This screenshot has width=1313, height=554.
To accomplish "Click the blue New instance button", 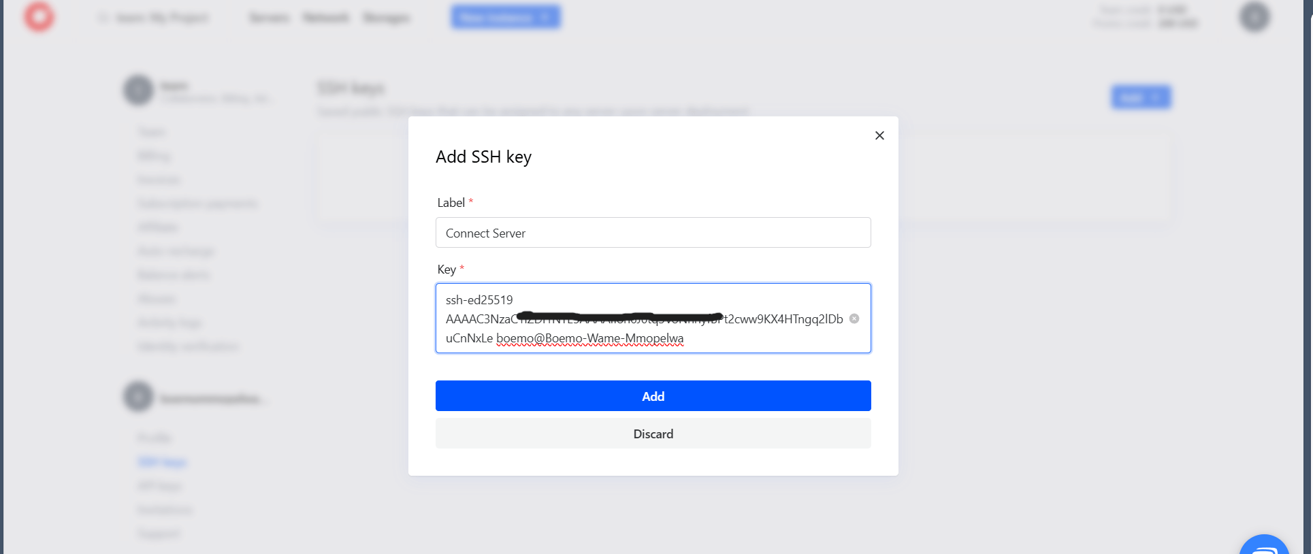I will [x=505, y=17].
